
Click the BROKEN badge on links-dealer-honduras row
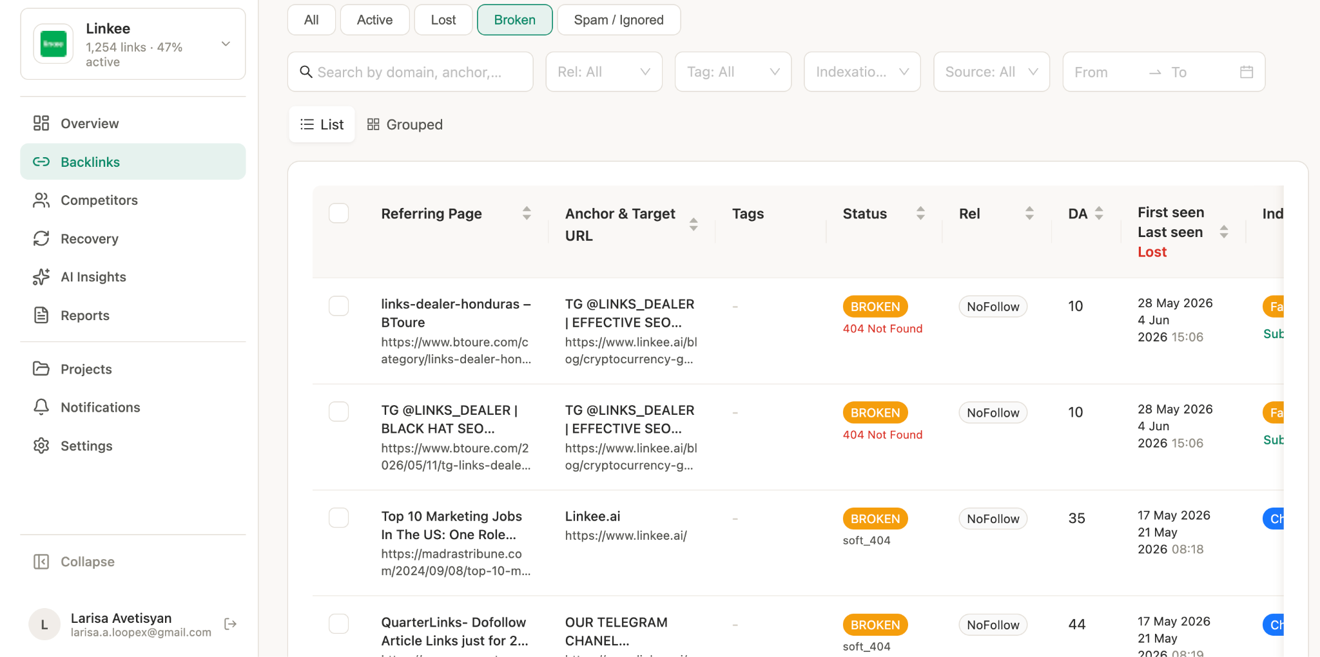click(875, 307)
